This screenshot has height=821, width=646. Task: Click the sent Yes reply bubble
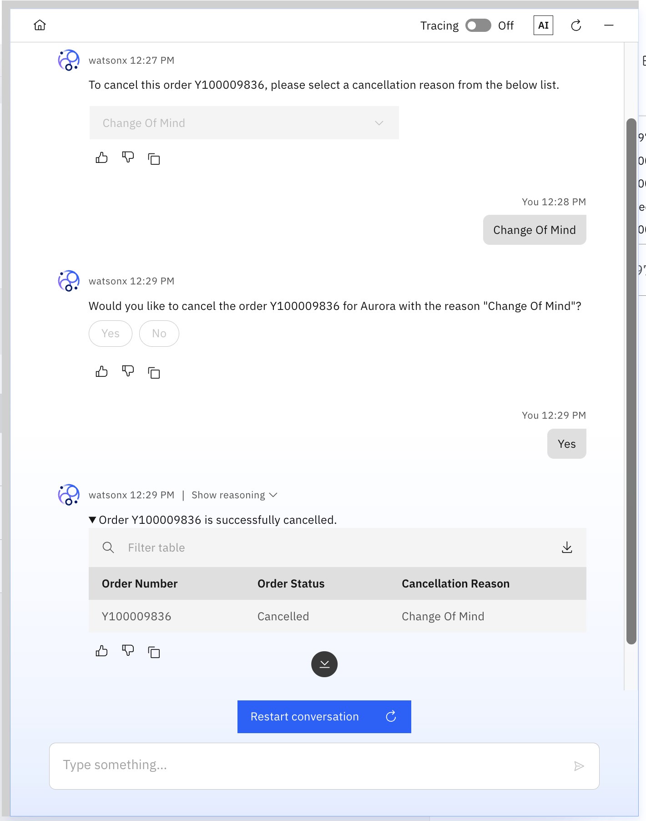(x=566, y=444)
